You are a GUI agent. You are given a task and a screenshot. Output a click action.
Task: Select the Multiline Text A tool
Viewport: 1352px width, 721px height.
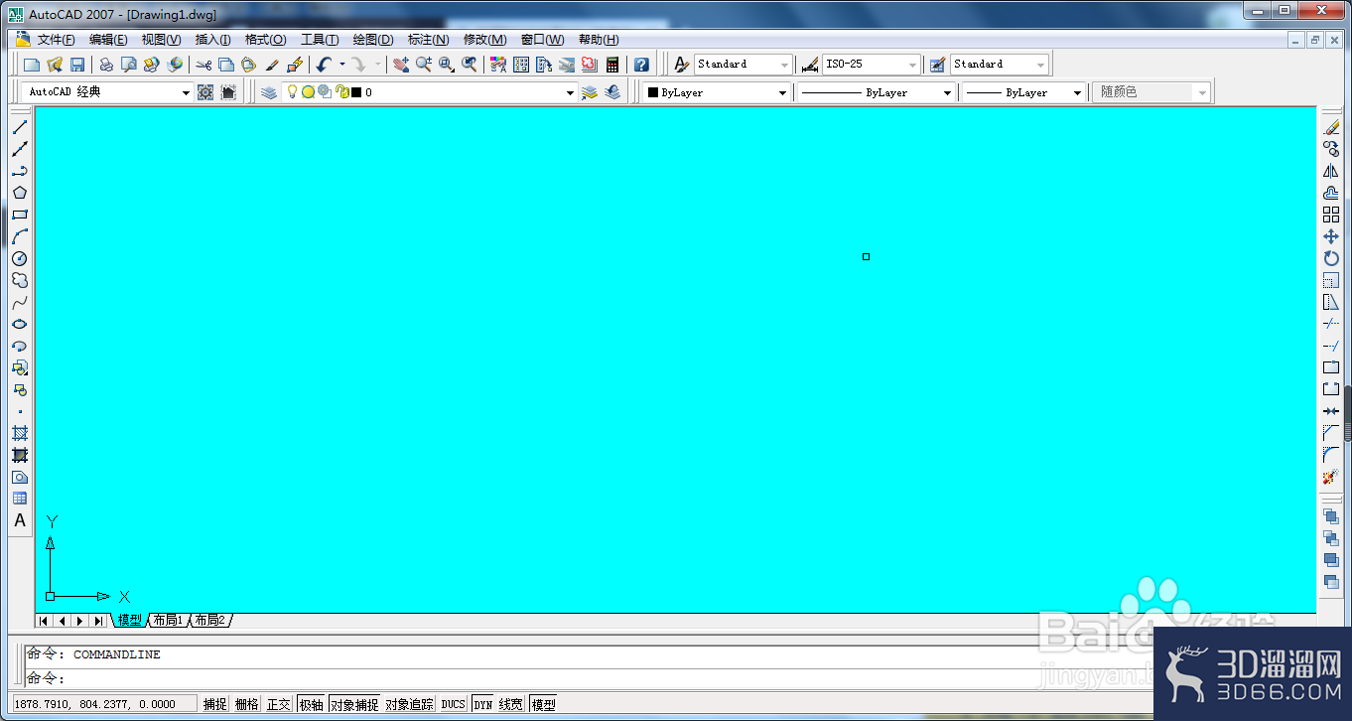tap(20, 520)
